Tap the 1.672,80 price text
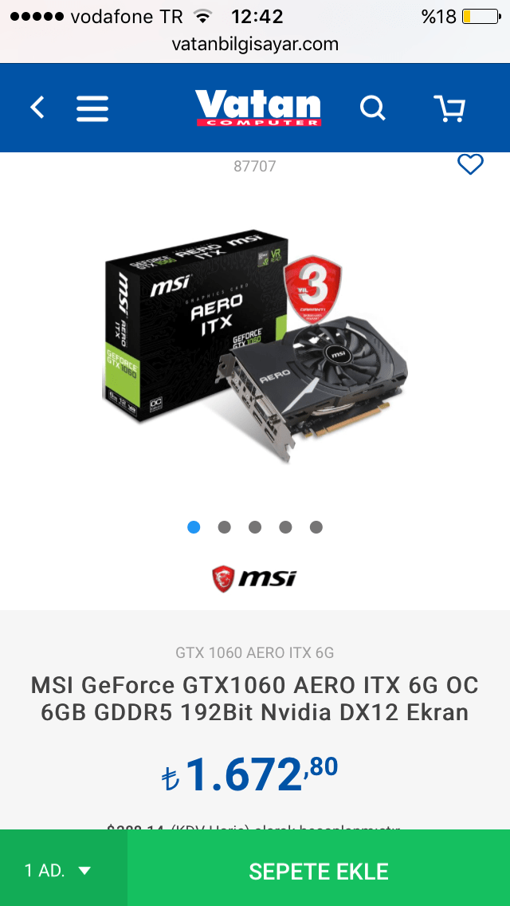Image resolution: width=510 pixels, height=906 pixels. 250,774
